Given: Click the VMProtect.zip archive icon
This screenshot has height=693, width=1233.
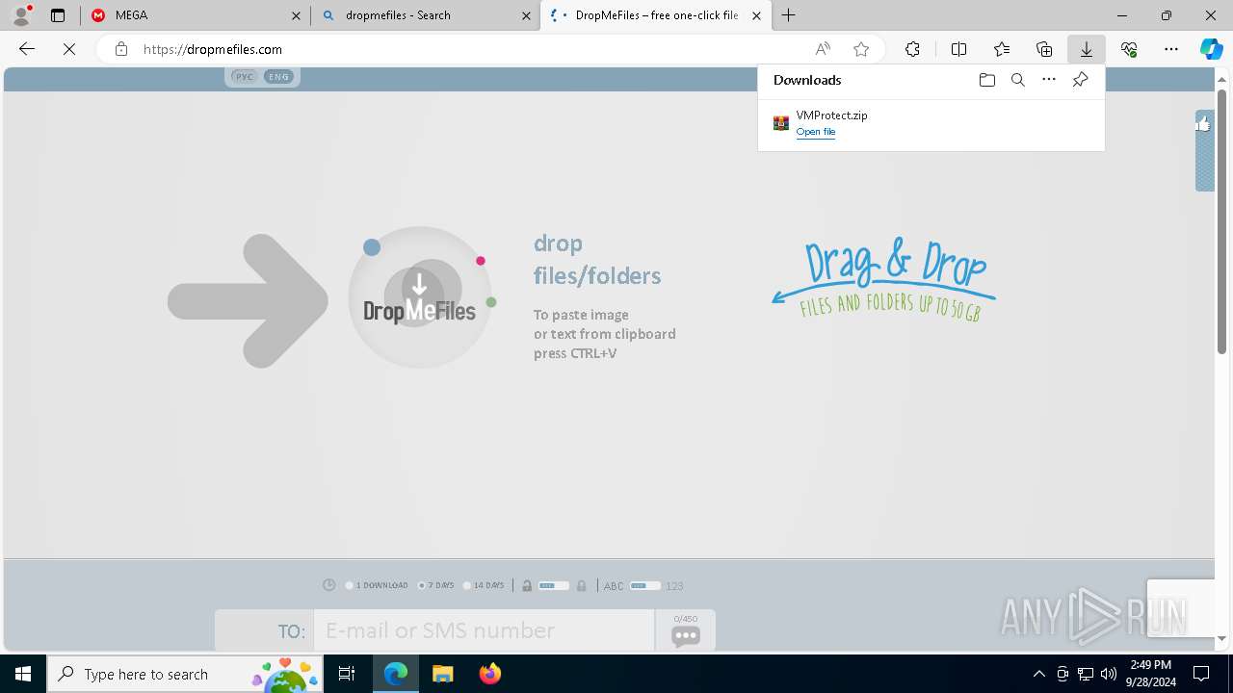Looking at the screenshot, I should click(x=781, y=123).
